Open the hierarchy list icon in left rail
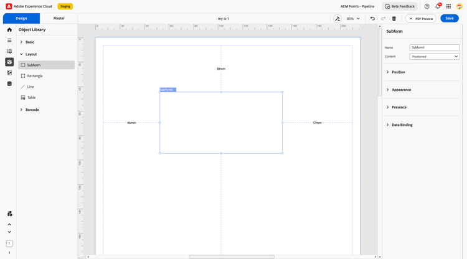467x259 pixels. [x=9, y=40]
